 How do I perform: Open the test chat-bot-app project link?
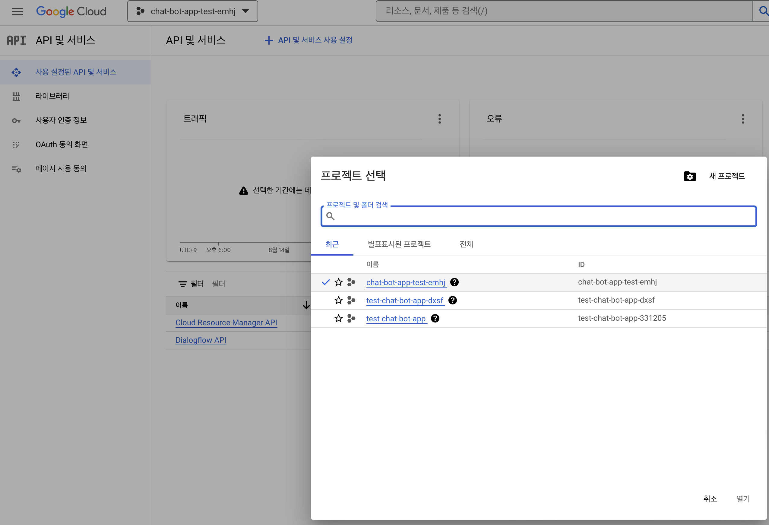pyautogui.click(x=396, y=319)
